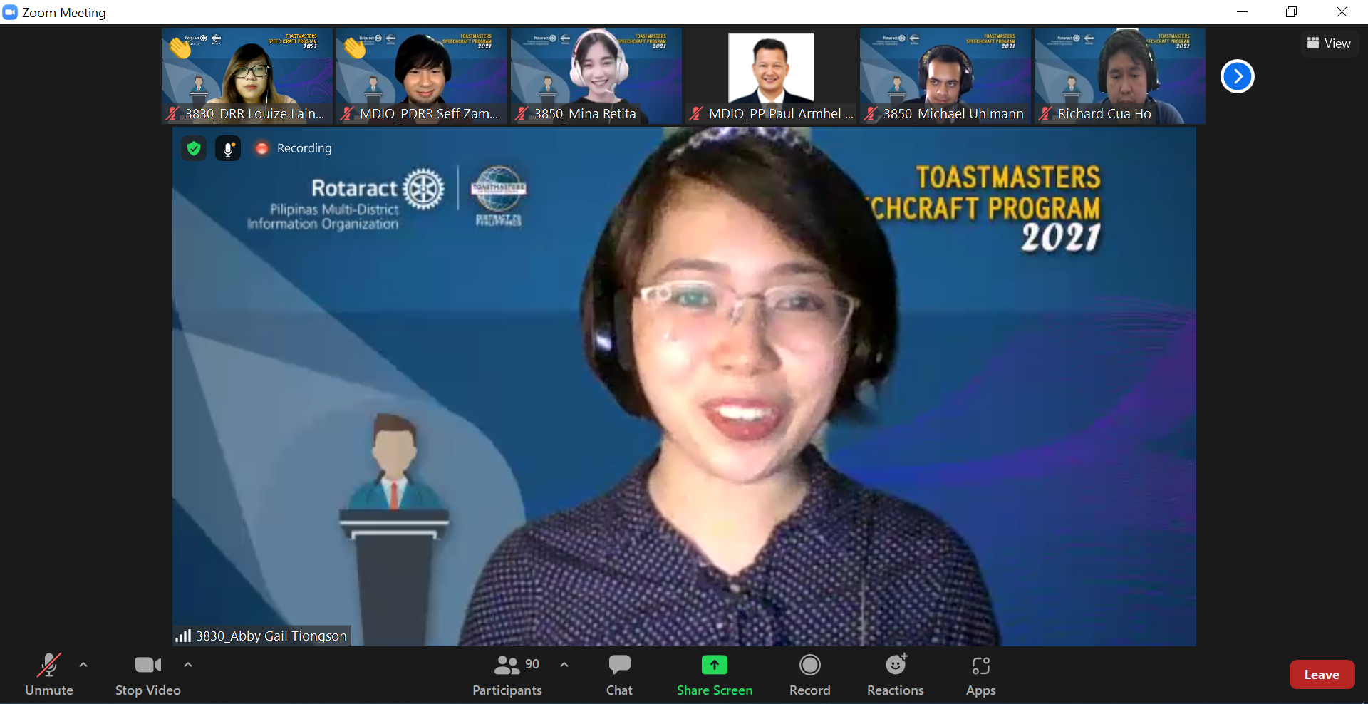Open the Participants list
The width and height of the screenshot is (1368, 704).
tap(507, 674)
